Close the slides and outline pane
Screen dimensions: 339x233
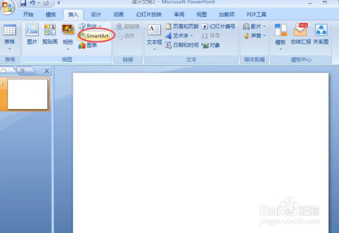[x=46, y=71]
